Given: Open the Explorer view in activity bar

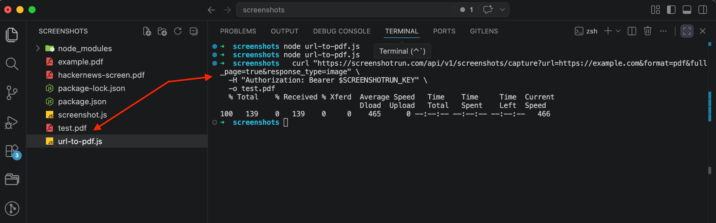Looking at the screenshot, I should pyautogui.click(x=12, y=35).
